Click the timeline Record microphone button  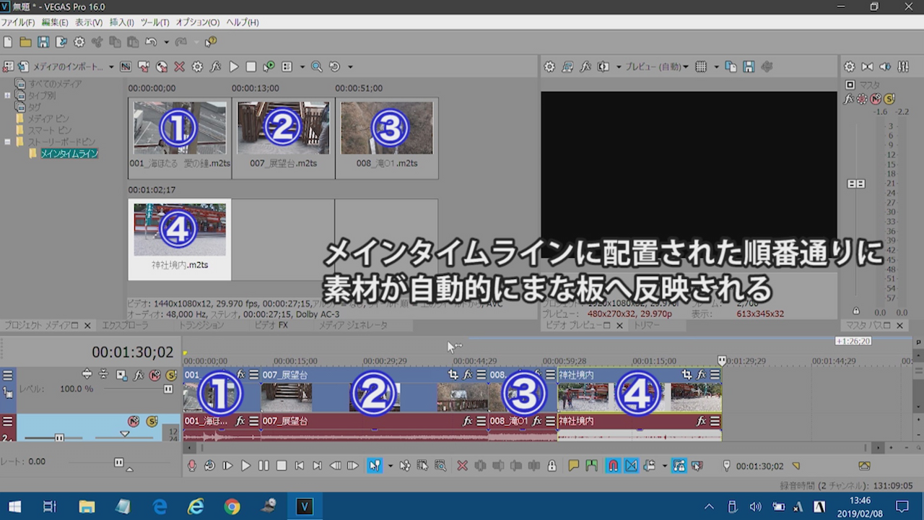tap(192, 466)
